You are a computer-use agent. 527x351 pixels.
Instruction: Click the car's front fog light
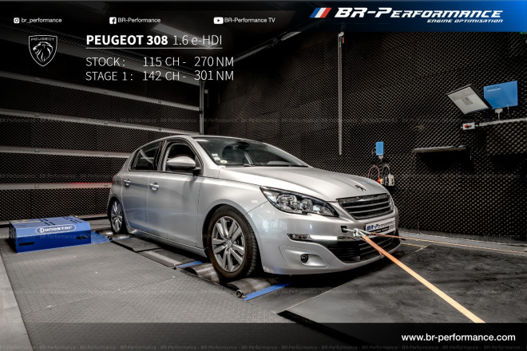pyautogui.click(x=304, y=258)
